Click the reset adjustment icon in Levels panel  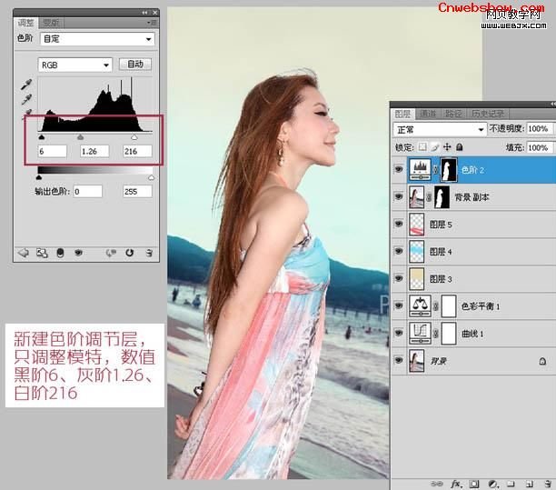pos(129,253)
